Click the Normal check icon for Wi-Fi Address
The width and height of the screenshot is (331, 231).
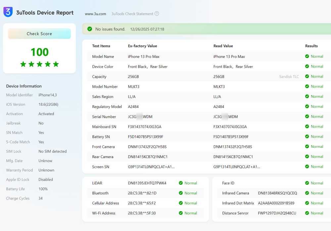[181, 213]
